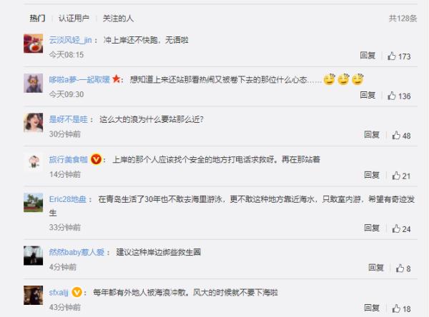Like the comment with 48 thumbs-up
429x317 pixels.
[396, 135]
